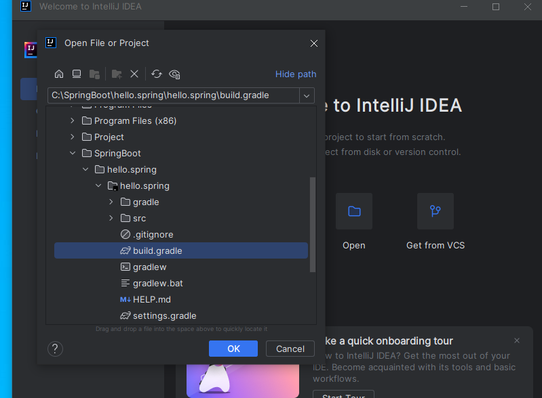542x398 pixels.
Task: Select the Project folder row
Action: (181, 137)
